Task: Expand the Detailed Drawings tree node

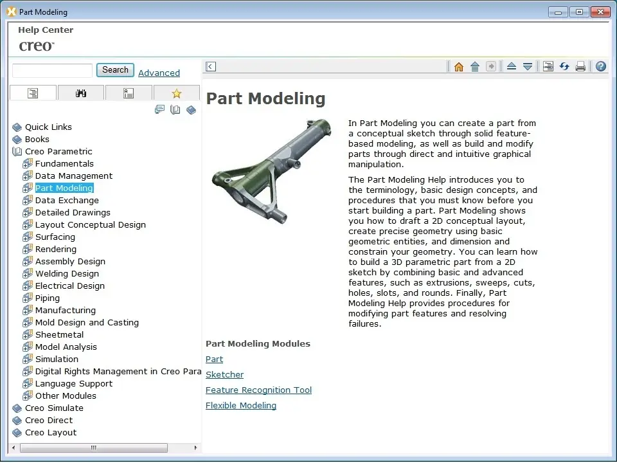Action: [x=27, y=213]
